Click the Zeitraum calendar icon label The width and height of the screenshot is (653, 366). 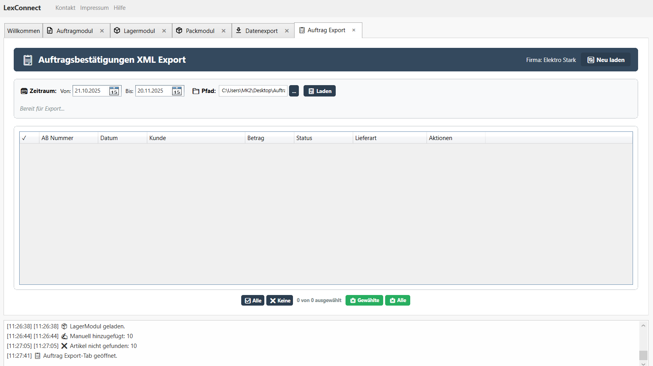24,91
